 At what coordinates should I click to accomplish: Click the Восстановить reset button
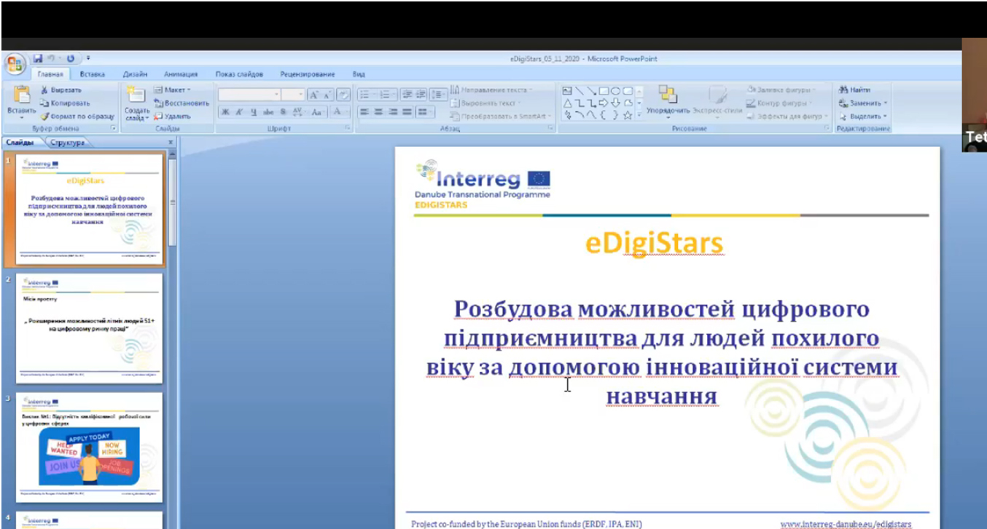[x=182, y=103]
